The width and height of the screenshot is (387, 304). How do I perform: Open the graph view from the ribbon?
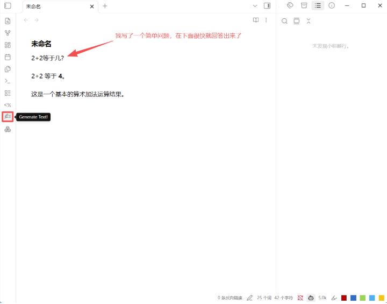(8, 33)
